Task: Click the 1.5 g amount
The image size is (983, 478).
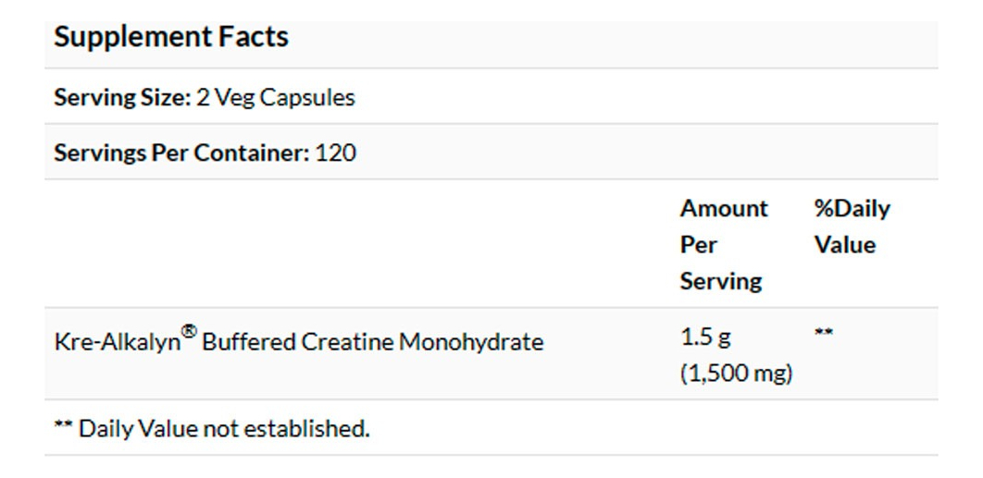Action: click(x=705, y=337)
